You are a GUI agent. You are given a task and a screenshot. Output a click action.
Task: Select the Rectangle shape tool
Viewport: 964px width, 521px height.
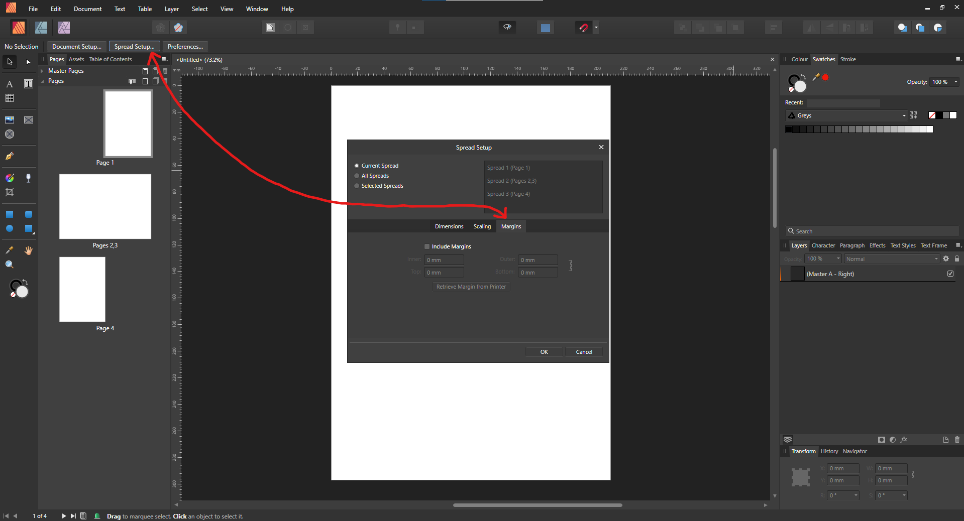(10, 214)
